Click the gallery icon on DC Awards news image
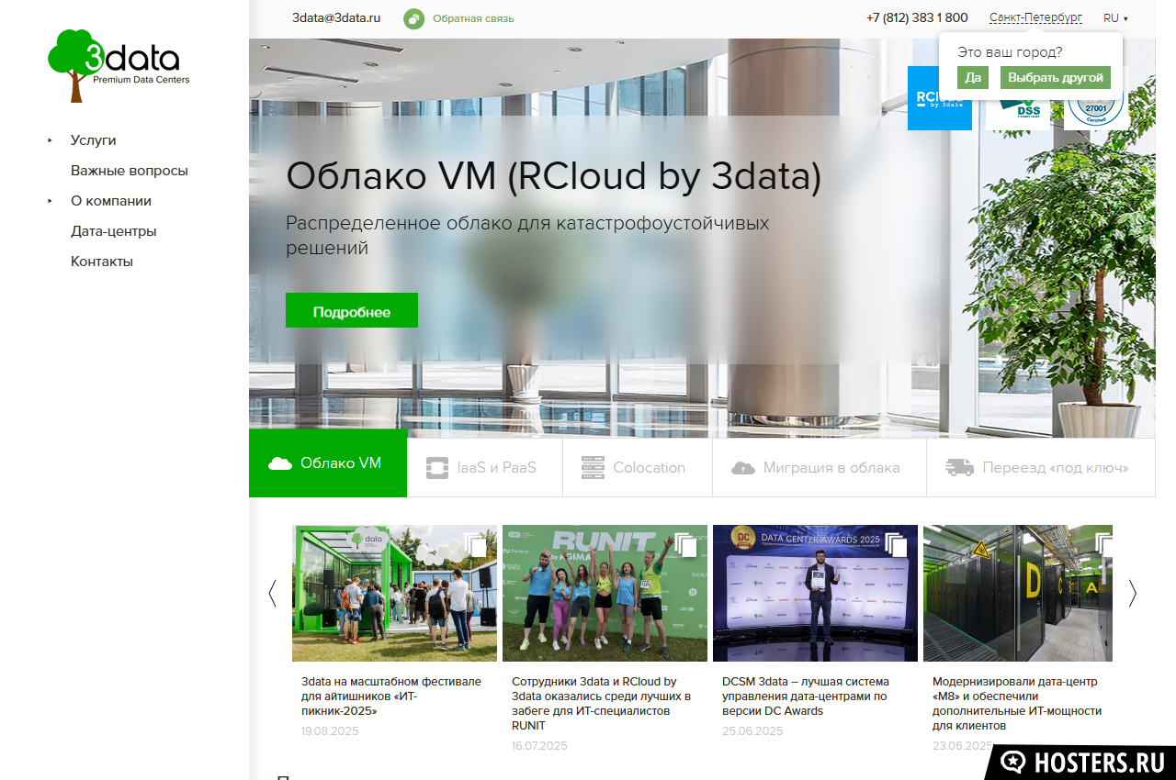 tap(896, 545)
